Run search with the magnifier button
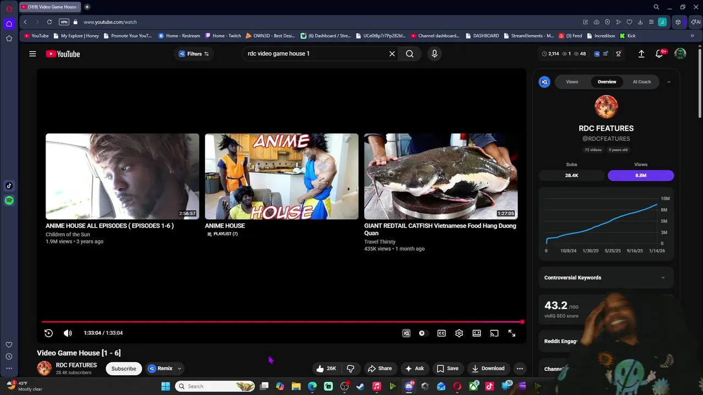703x395 pixels. click(x=410, y=54)
